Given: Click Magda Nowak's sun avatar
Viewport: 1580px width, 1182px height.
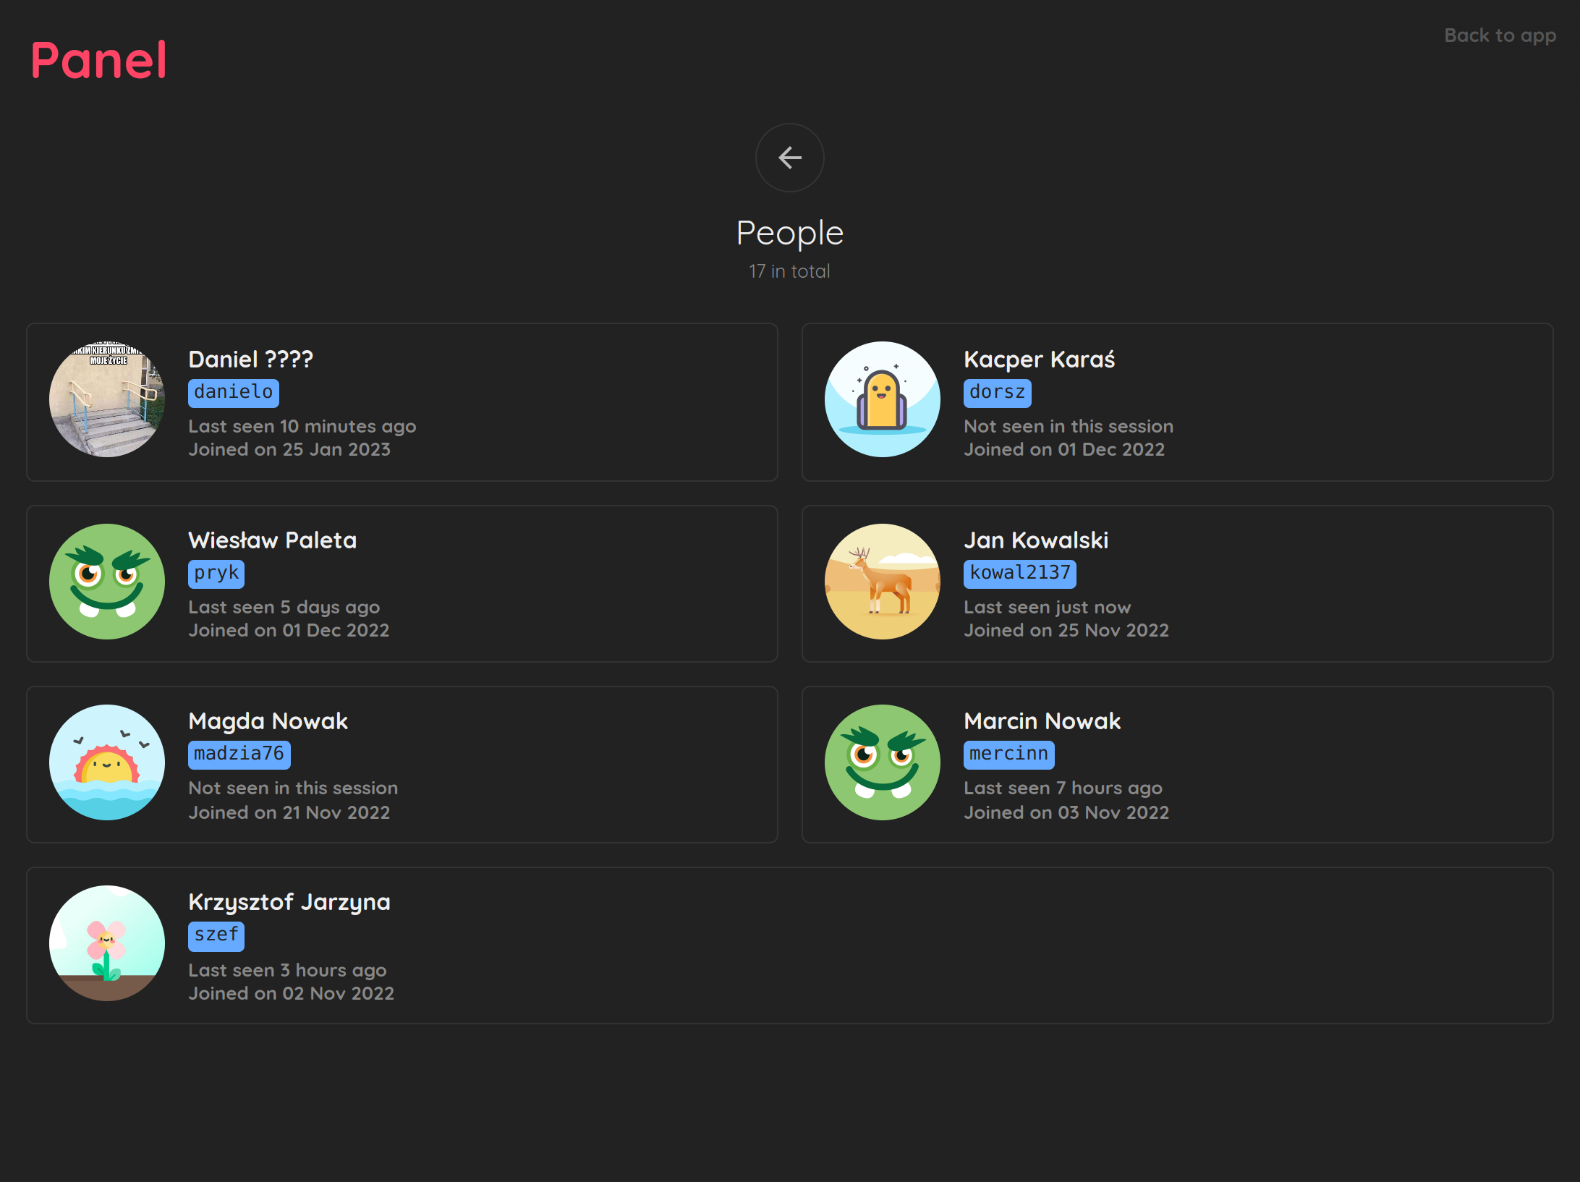Looking at the screenshot, I should 107,762.
